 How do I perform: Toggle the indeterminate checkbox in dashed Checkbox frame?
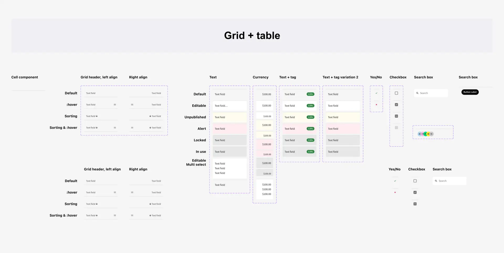click(x=396, y=116)
